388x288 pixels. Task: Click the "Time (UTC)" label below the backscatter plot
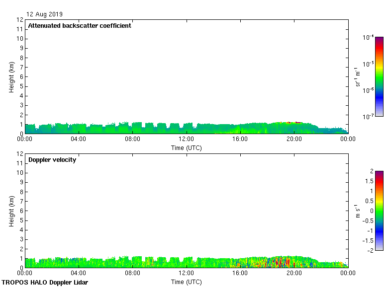(187, 147)
